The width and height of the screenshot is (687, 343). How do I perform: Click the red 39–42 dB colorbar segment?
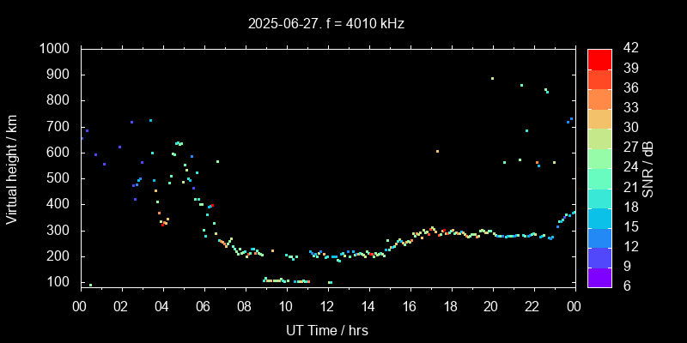(x=599, y=58)
